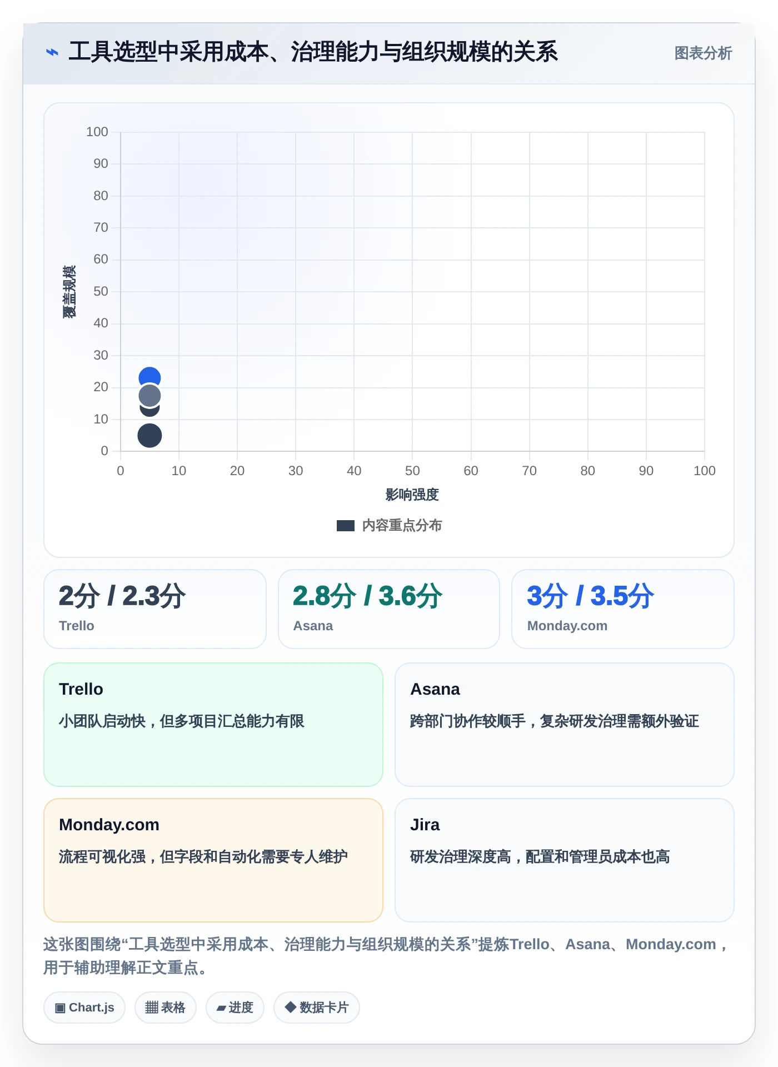The width and height of the screenshot is (778, 1067).
Task: Click the 影响强度 x-axis title
Action: 412,495
